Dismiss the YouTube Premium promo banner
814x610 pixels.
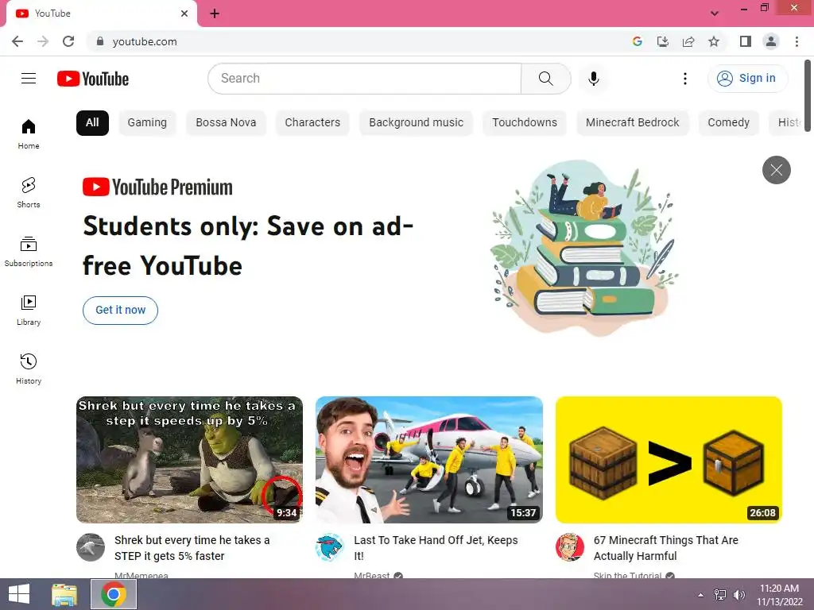[776, 170]
